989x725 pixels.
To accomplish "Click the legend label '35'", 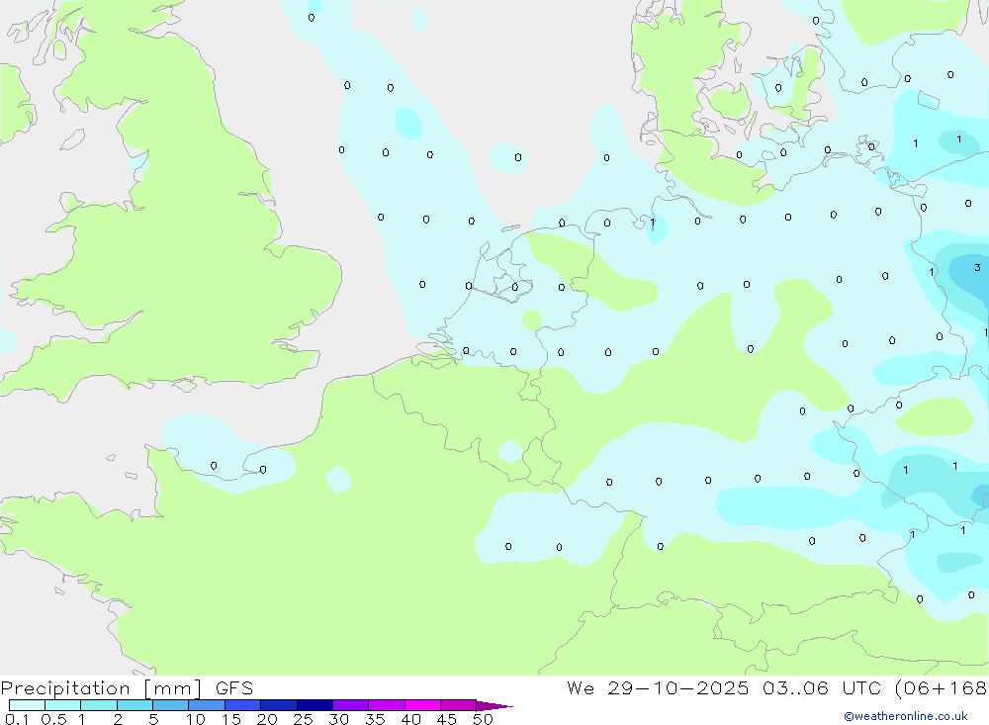I will tap(375, 719).
